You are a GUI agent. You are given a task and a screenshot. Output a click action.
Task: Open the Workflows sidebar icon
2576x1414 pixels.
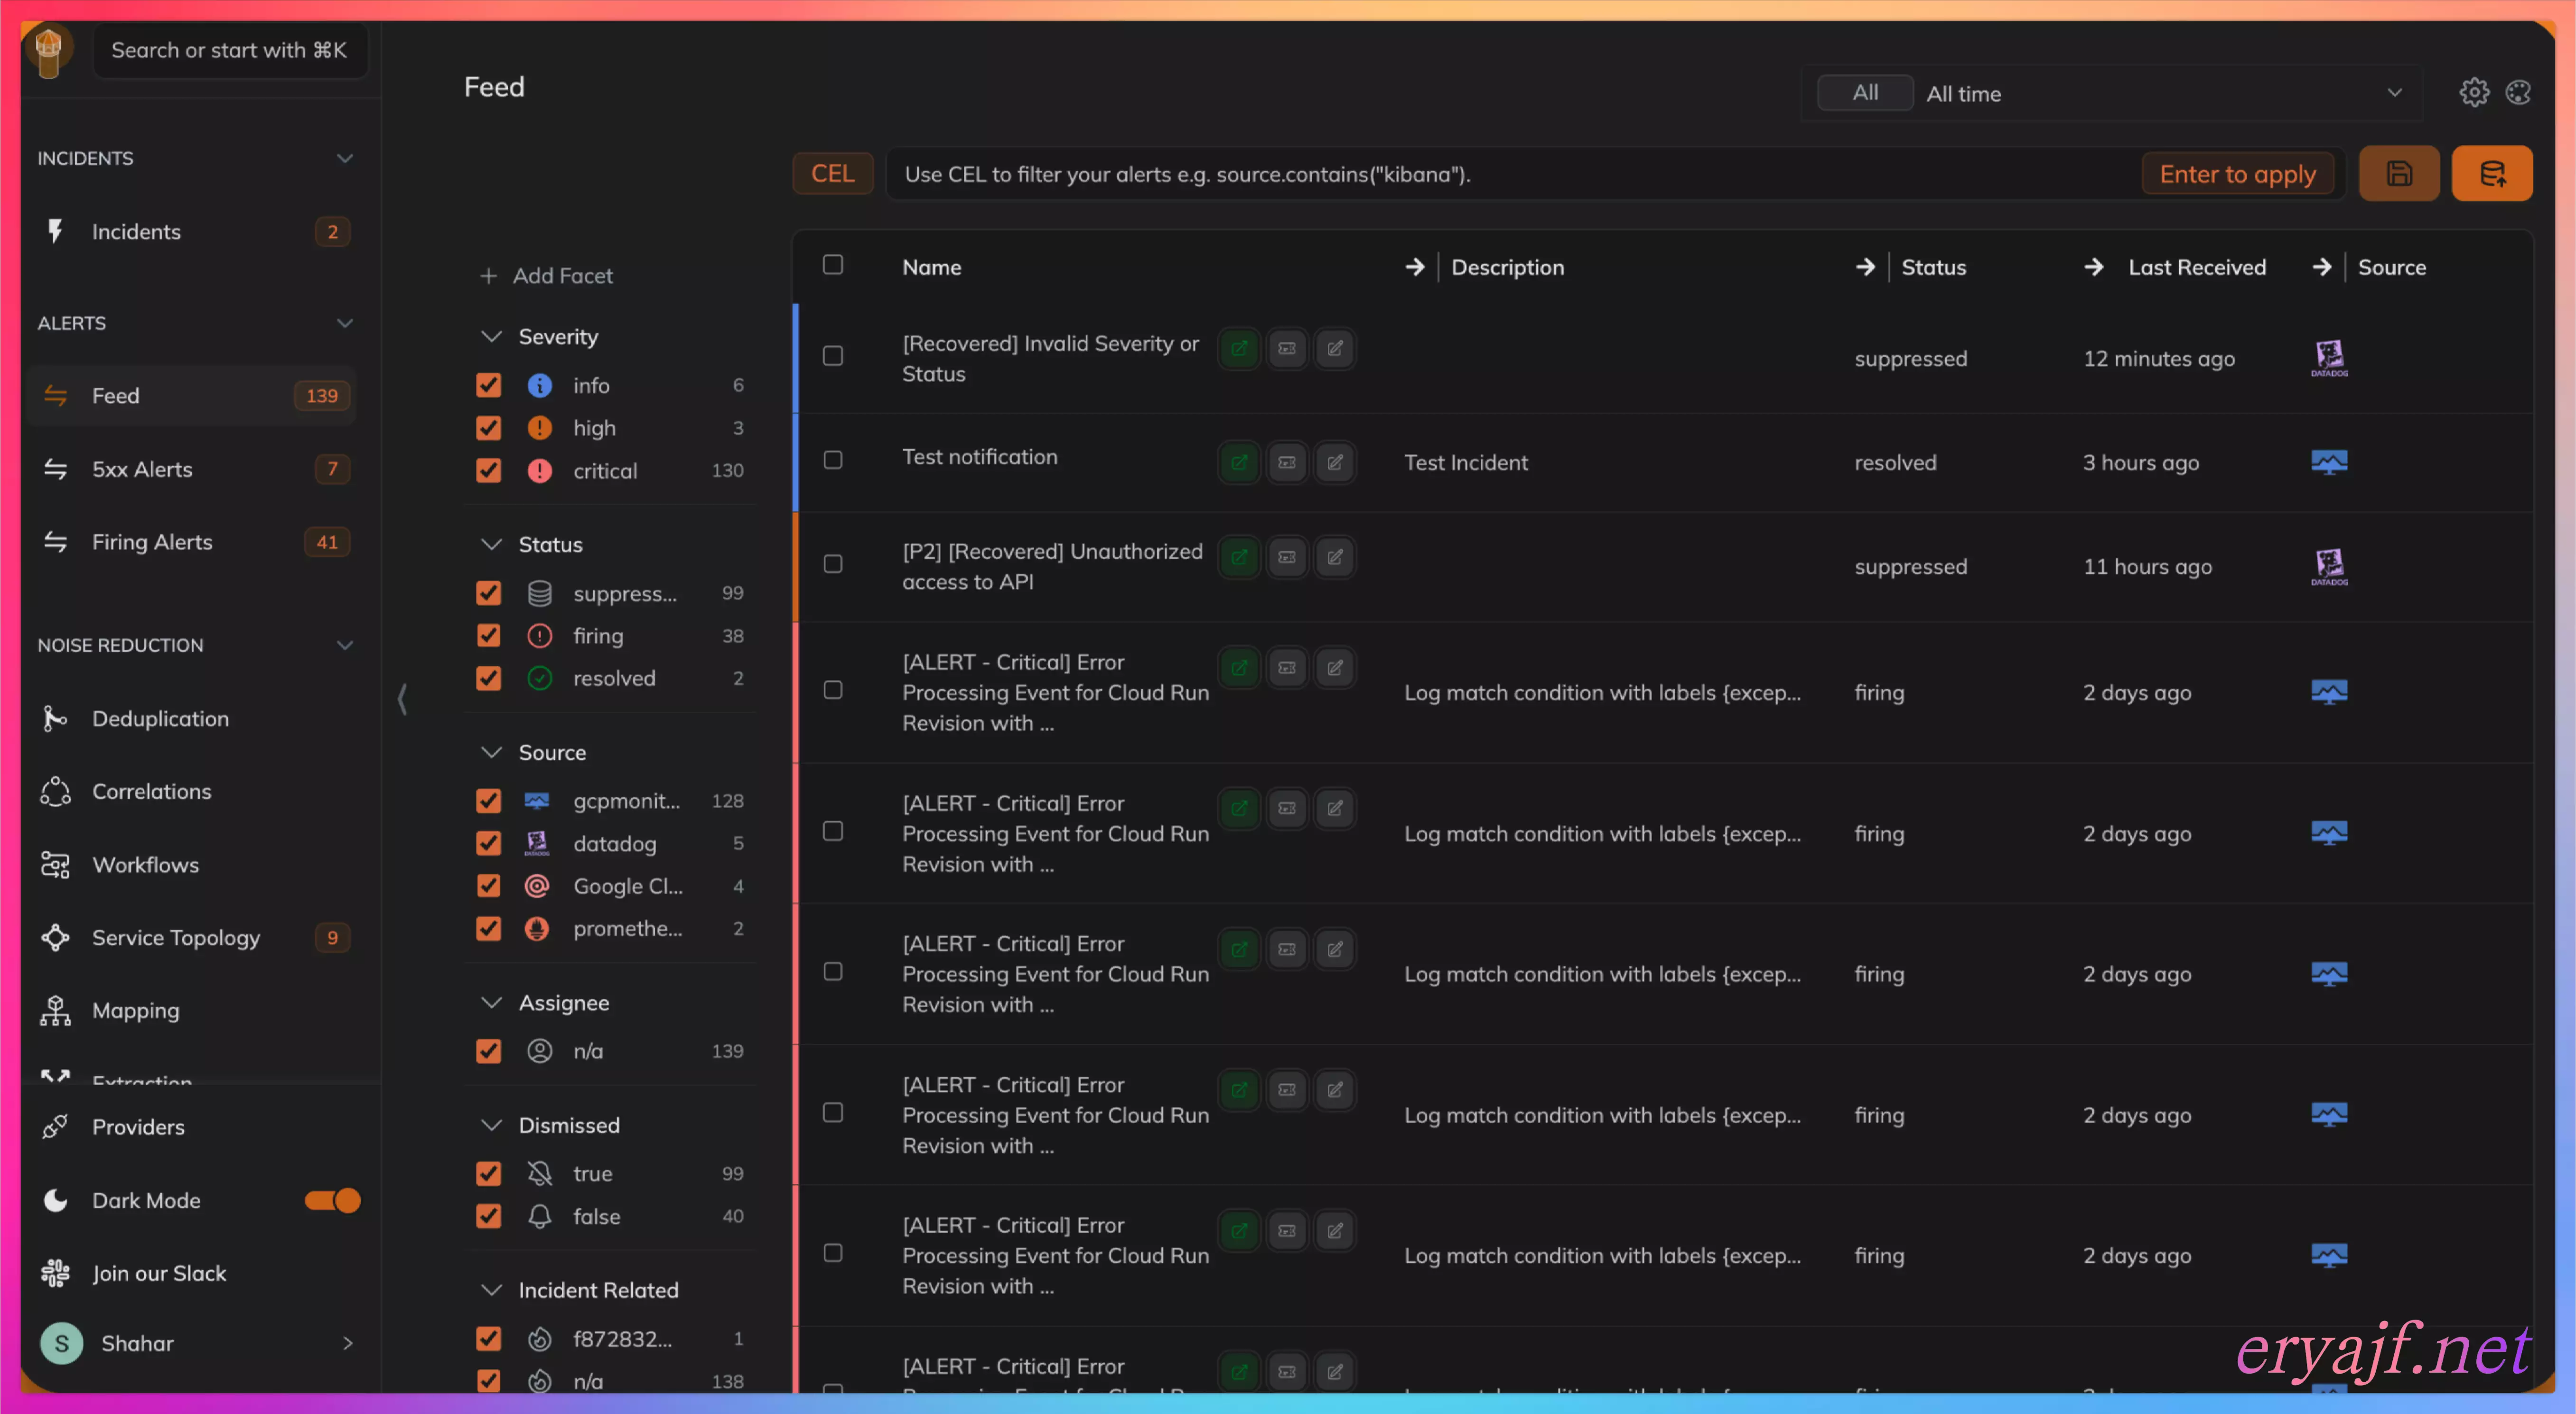(55, 864)
